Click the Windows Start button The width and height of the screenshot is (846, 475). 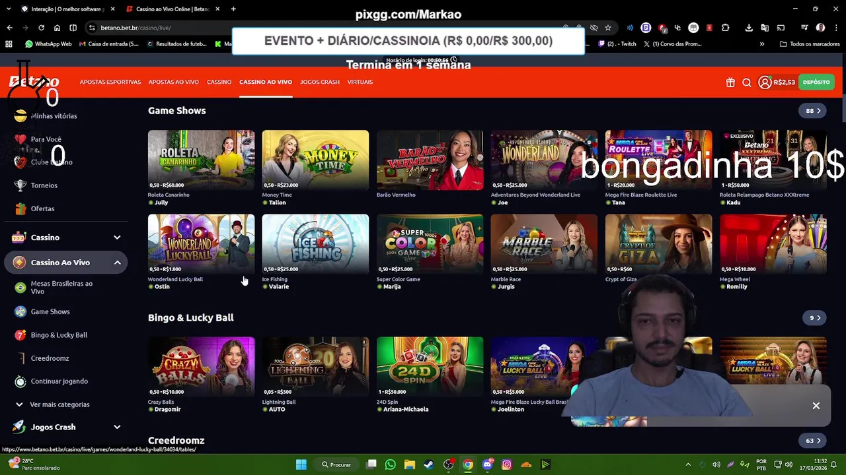(x=301, y=464)
